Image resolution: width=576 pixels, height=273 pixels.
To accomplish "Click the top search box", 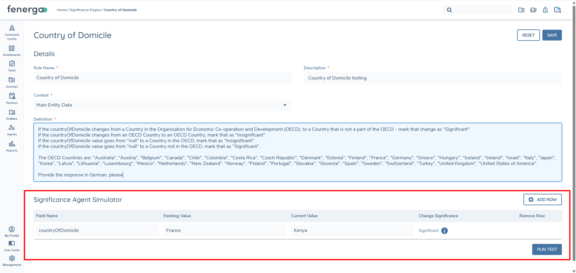I will [480, 10].
